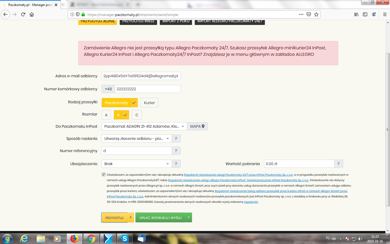Click the MAPA map pin button
The width and height of the screenshot is (390, 244).
[x=197, y=126]
